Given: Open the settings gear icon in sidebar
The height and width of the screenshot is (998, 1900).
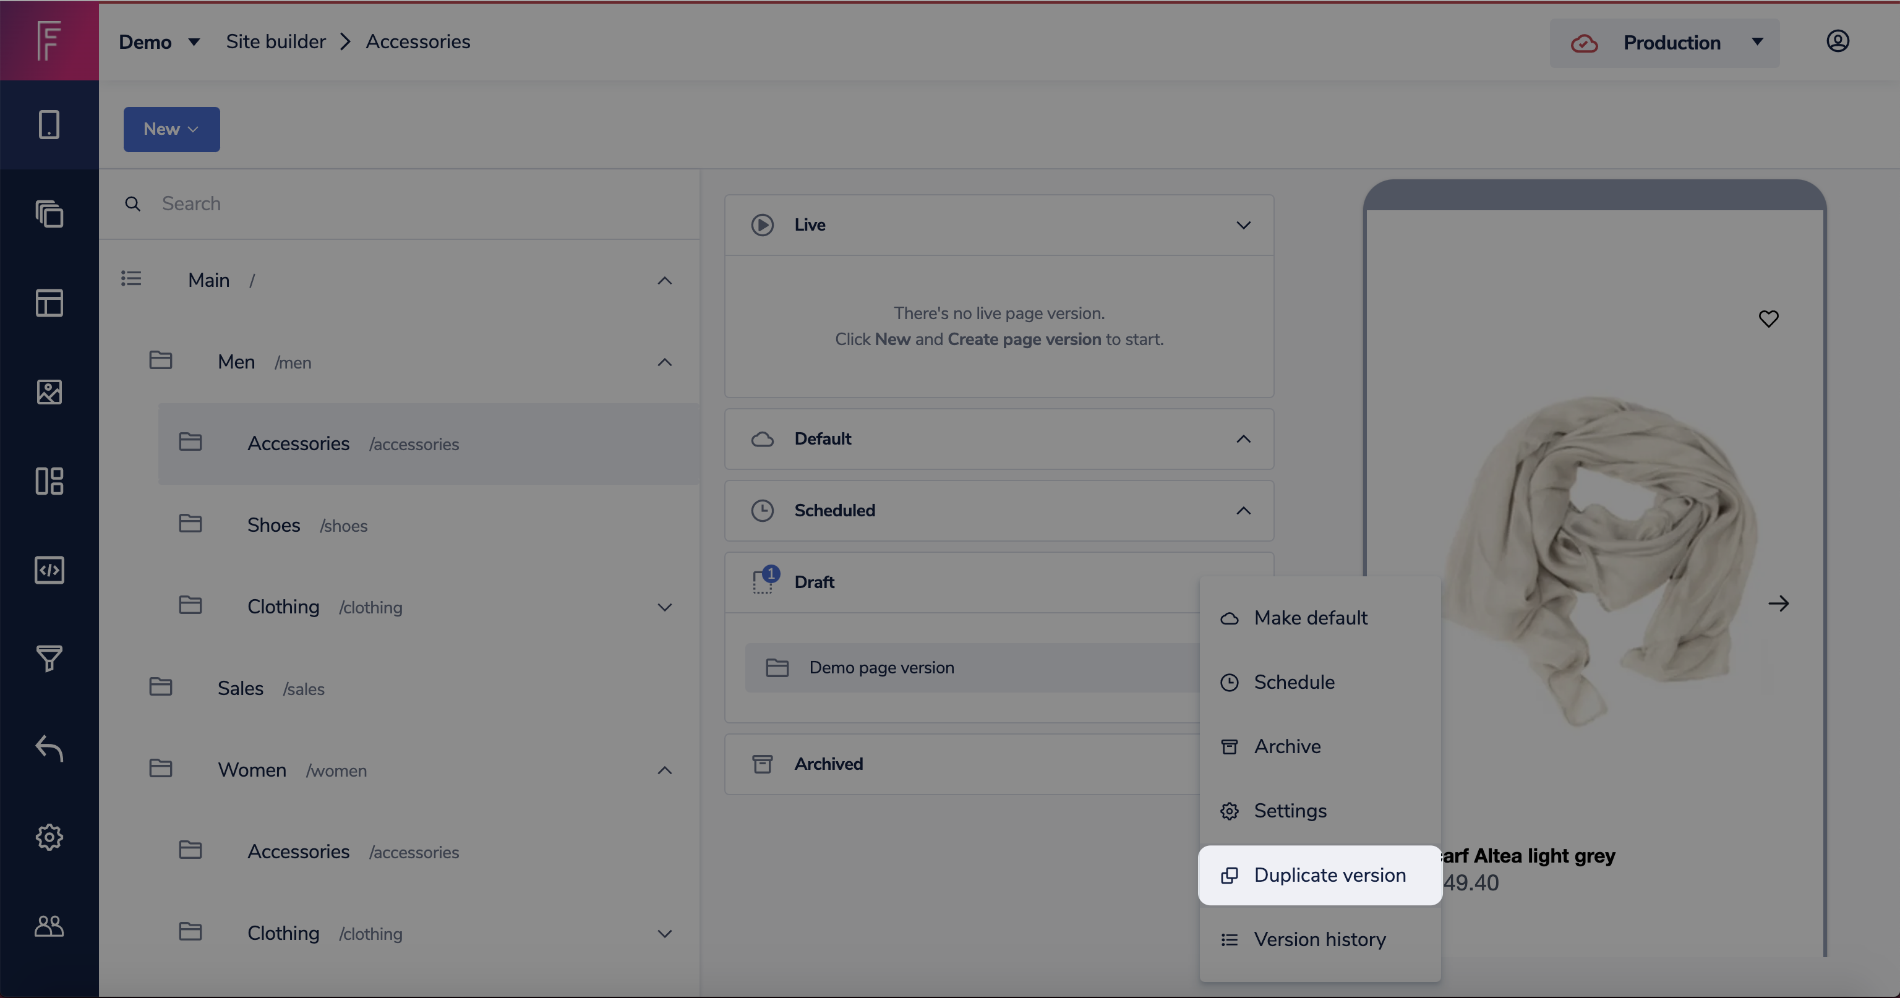Looking at the screenshot, I should tap(49, 837).
